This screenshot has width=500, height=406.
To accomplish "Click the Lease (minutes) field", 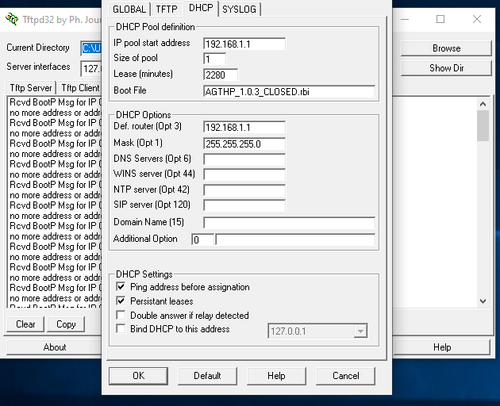I will coord(221,75).
